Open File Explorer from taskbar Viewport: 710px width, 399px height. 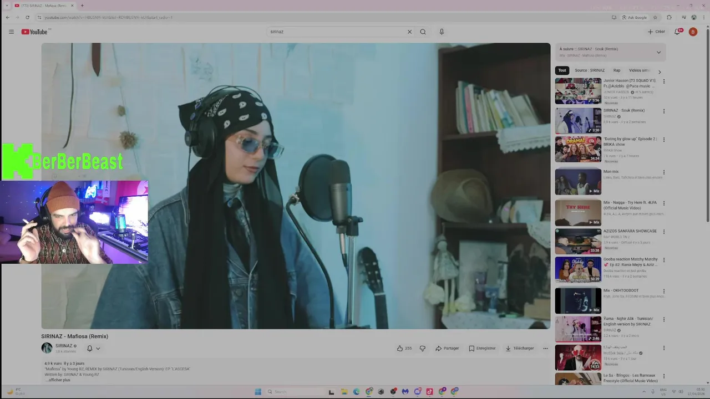pyautogui.click(x=344, y=391)
